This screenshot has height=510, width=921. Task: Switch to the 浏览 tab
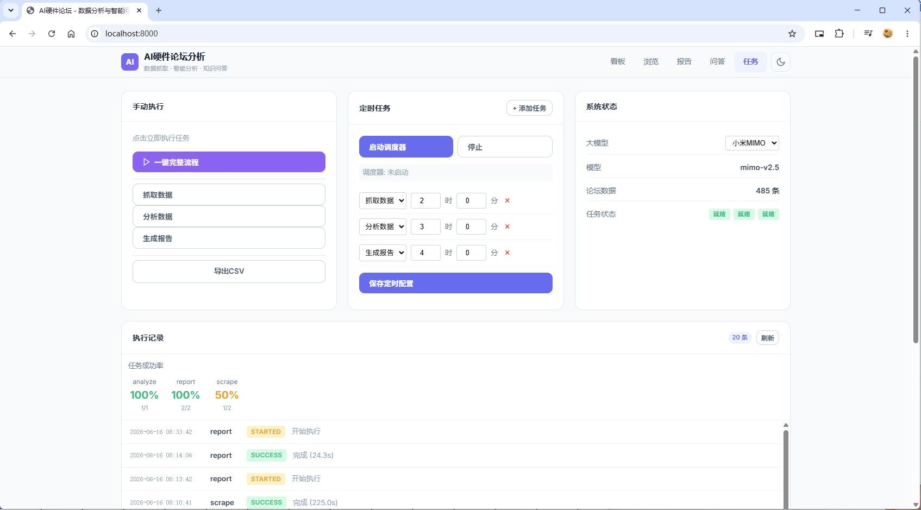coord(651,62)
